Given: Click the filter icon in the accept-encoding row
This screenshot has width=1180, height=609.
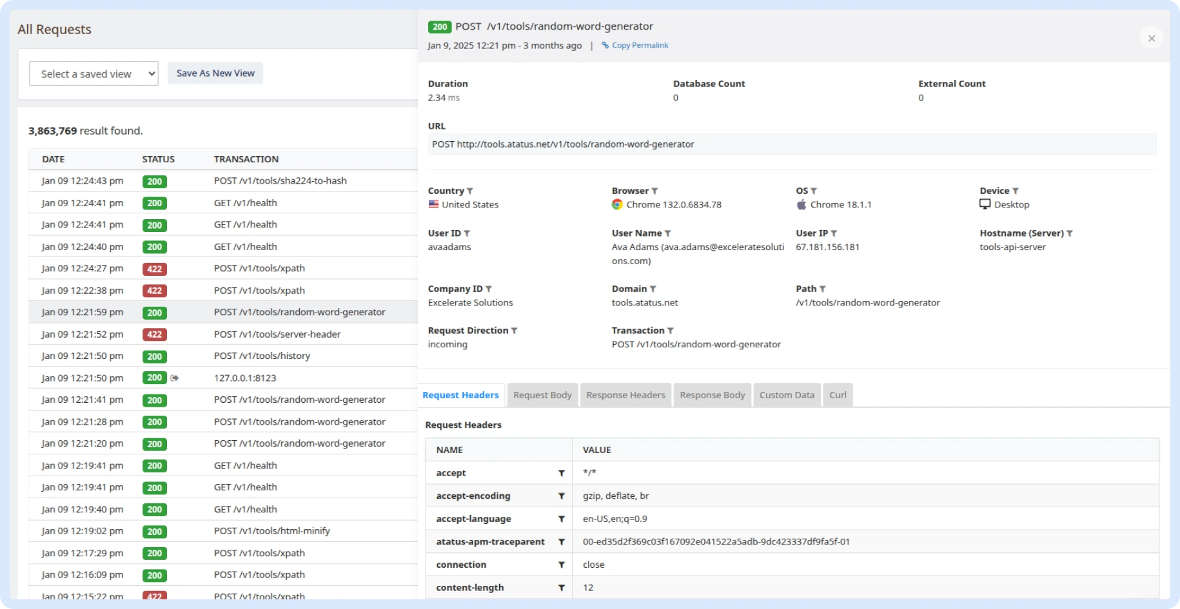Looking at the screenshot, I should coord(561,496).
